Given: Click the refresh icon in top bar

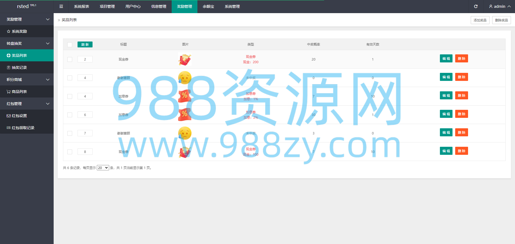Looking at the screenshot, I should tap(476, 6).
